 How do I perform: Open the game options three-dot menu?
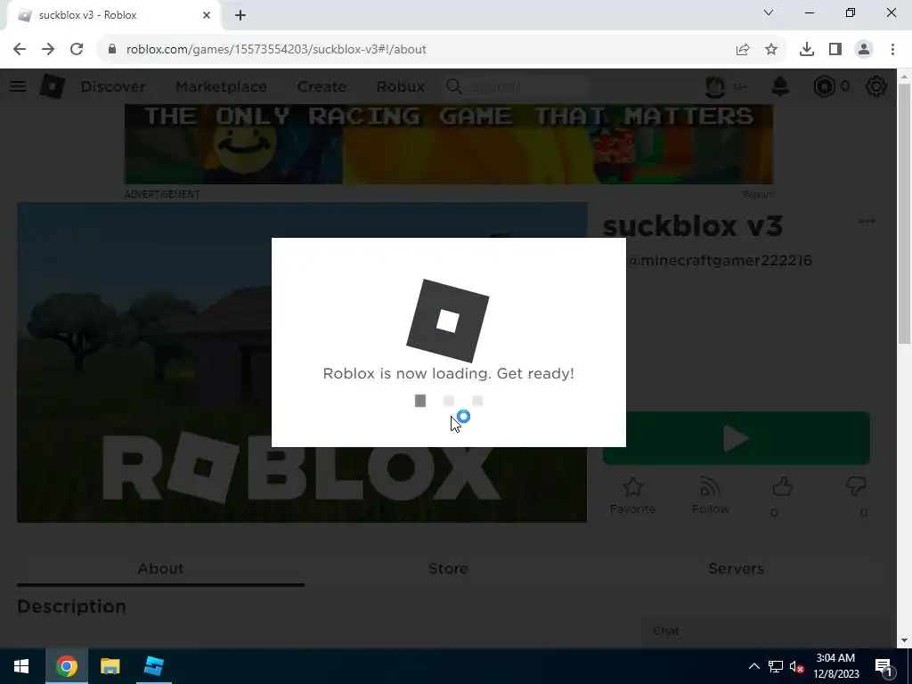867,221
